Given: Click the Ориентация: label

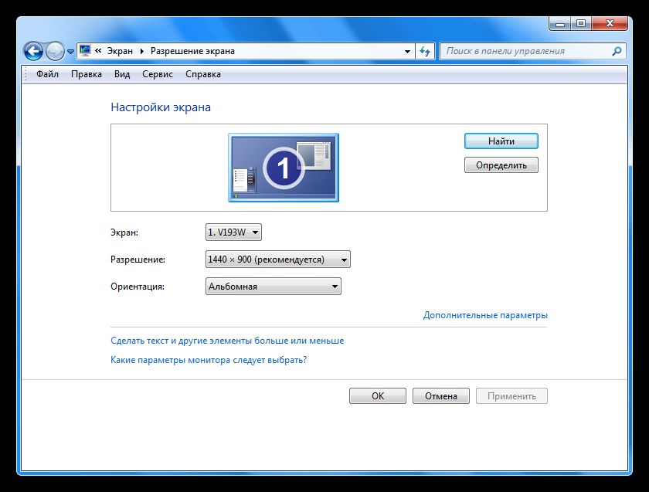Looking at the screenshot, I should (138, 287).
